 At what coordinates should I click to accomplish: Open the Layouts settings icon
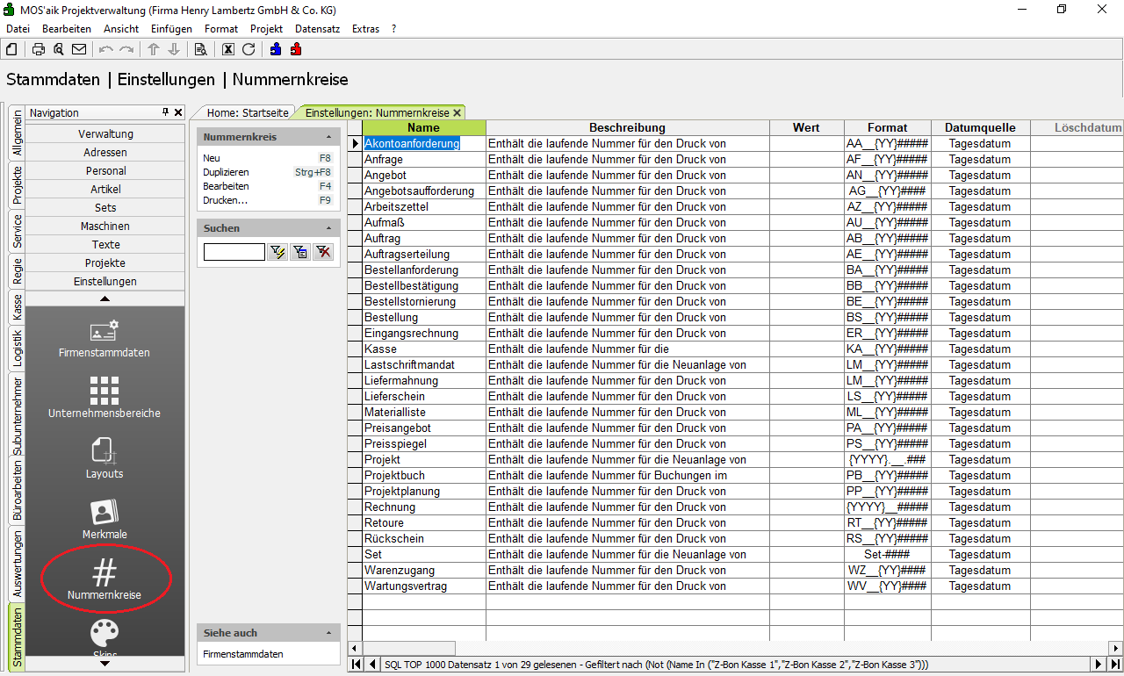(104, 458)
